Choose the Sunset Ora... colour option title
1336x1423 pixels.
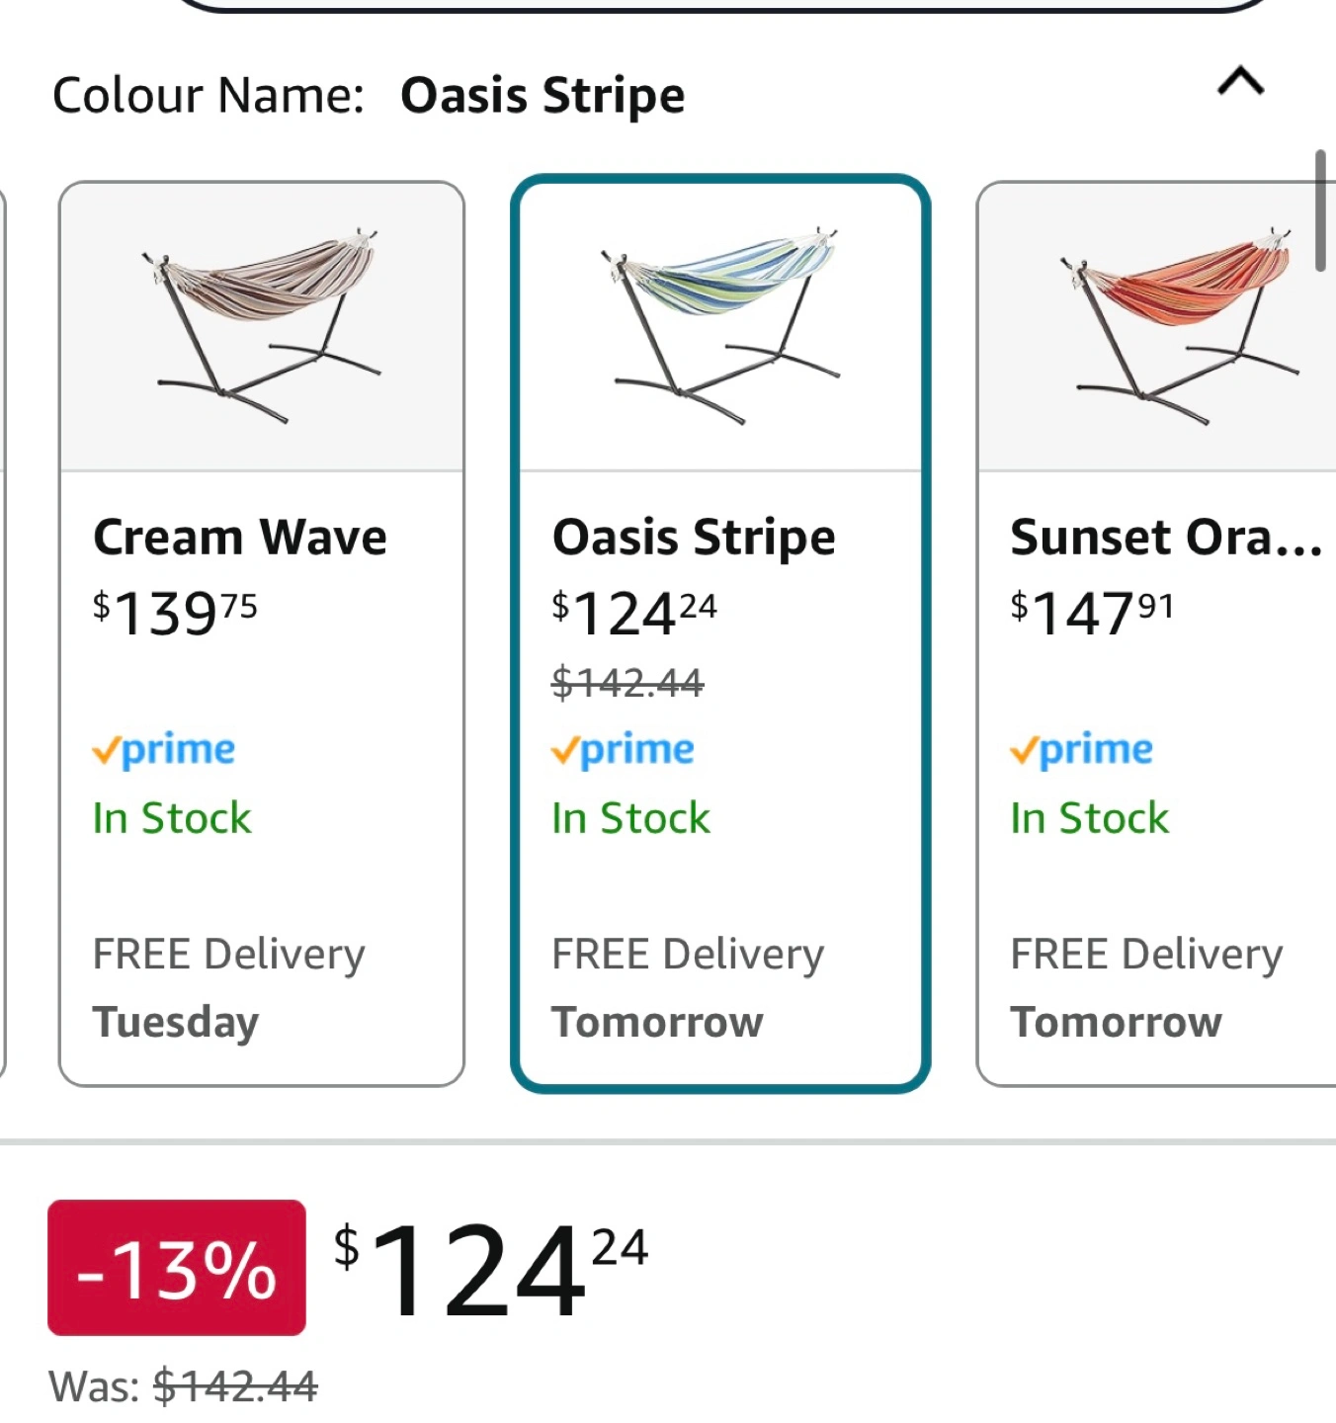[x=1166, y=538]
